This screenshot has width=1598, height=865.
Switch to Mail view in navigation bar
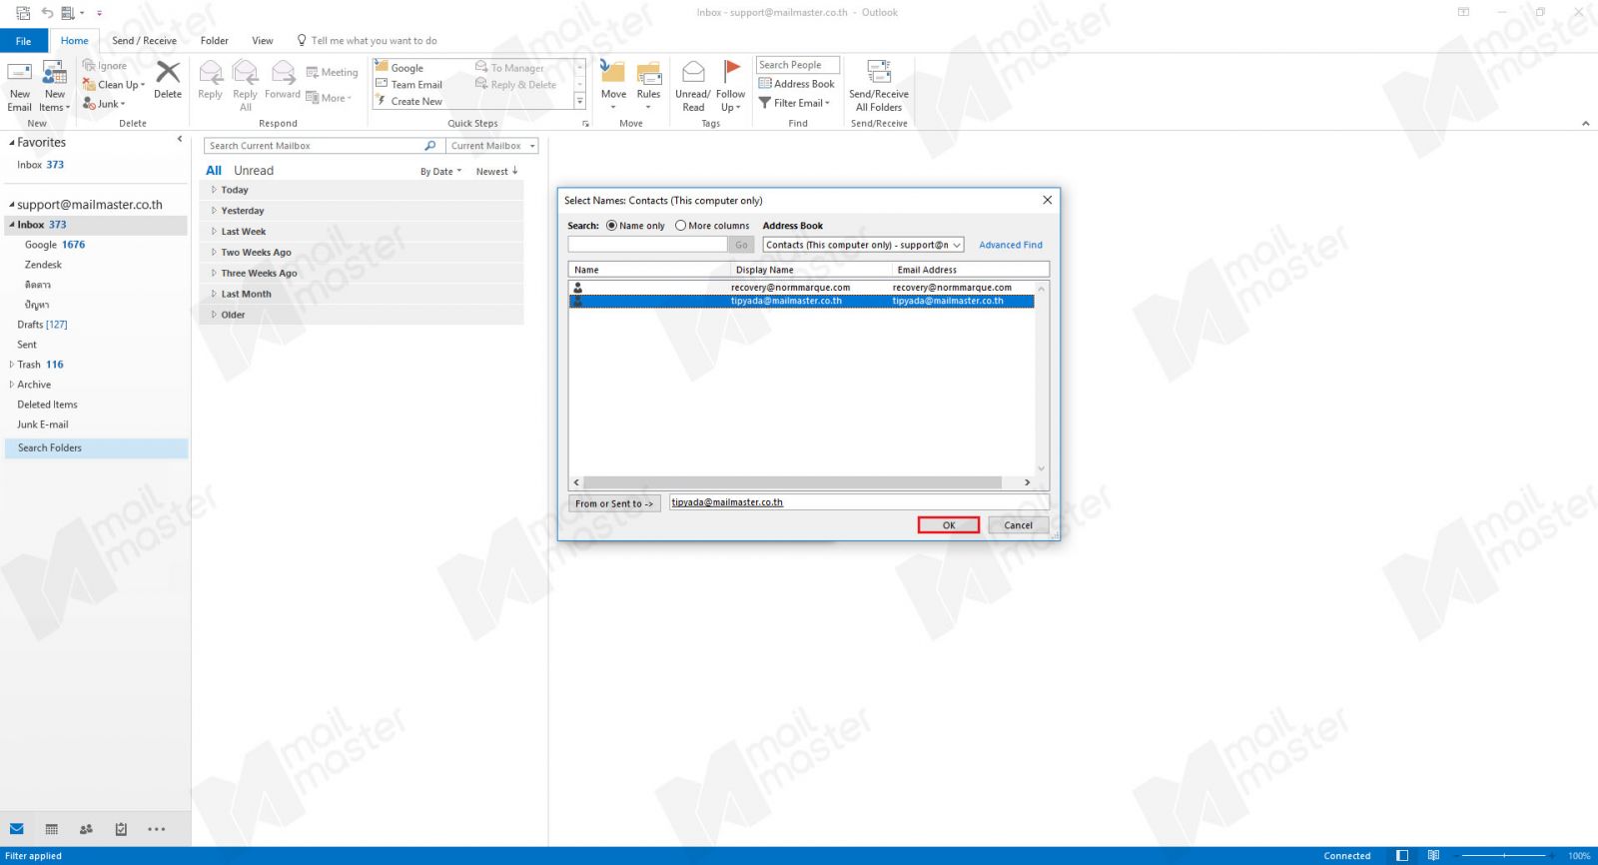[17, 829]
